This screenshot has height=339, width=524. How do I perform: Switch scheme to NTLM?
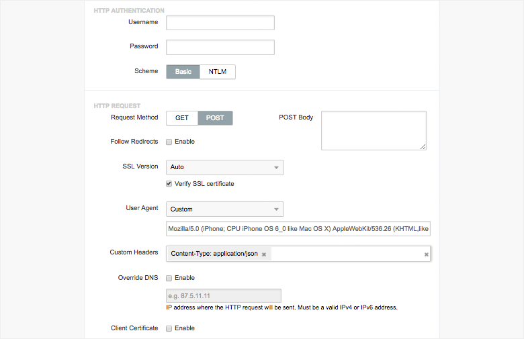click(x=218, y=72)
